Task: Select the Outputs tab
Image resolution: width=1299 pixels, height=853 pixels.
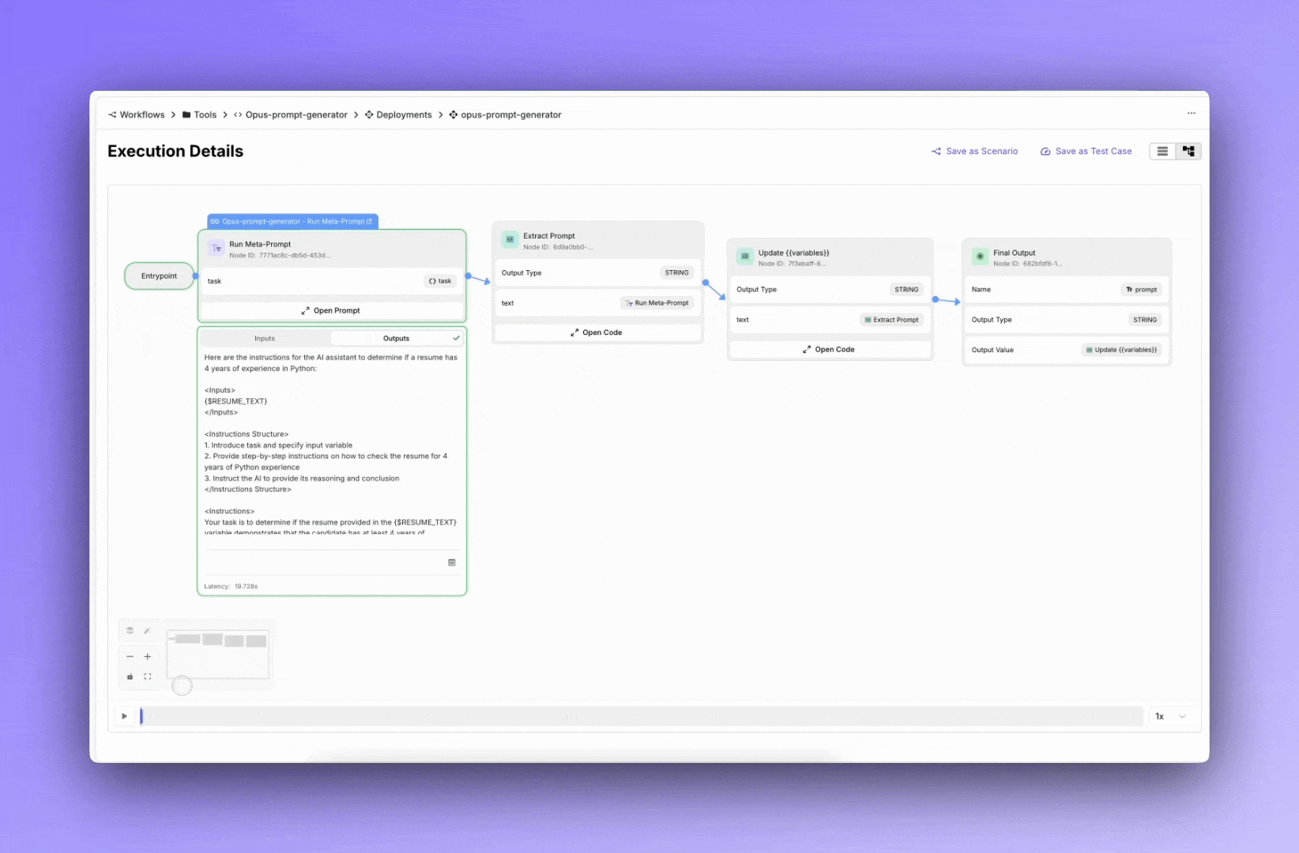Action: pos(397,339)
